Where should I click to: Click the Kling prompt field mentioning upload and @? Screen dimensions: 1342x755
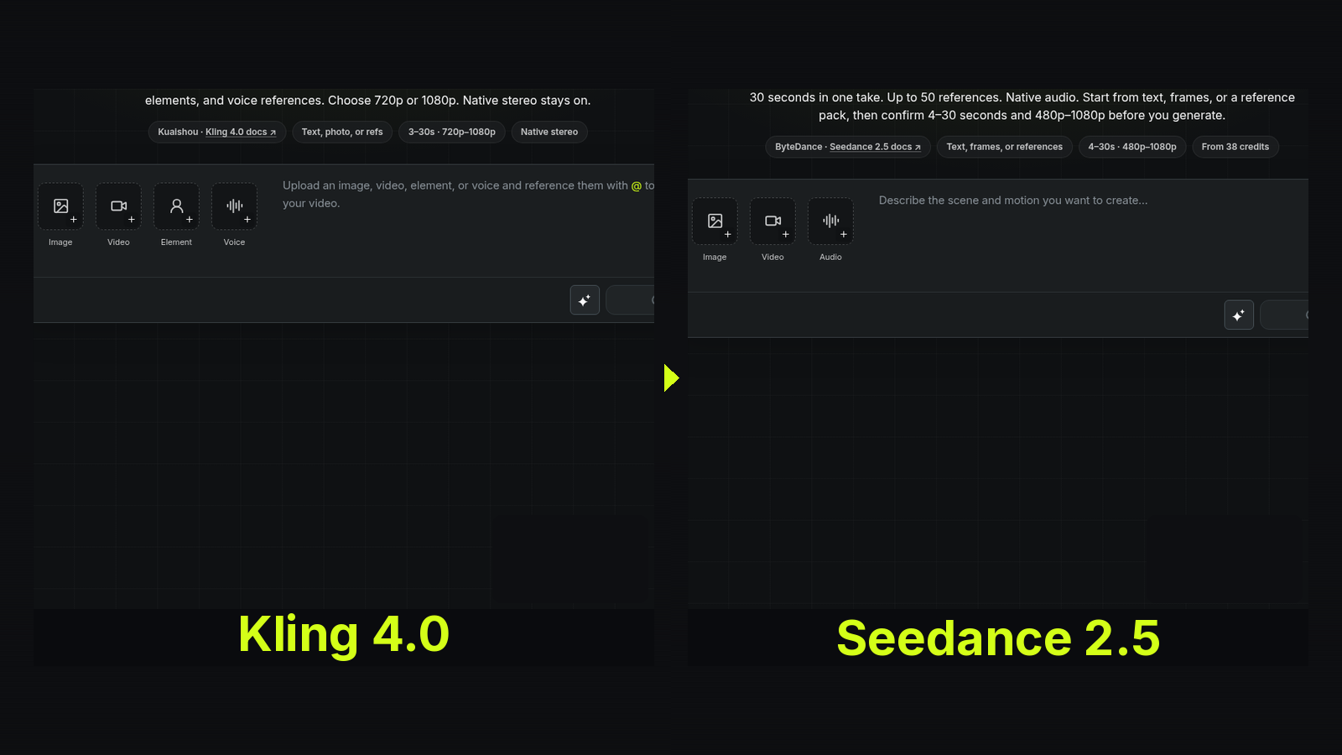468,195
